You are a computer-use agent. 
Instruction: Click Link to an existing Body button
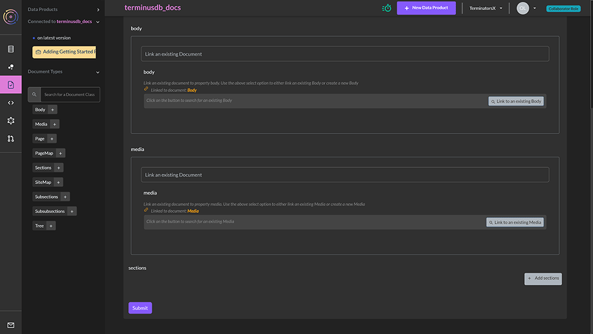point(516,101)
